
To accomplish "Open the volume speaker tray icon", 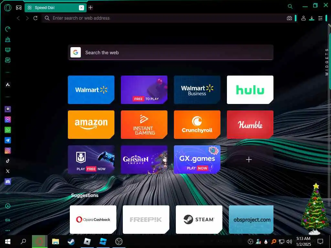I will click(289, 242).
